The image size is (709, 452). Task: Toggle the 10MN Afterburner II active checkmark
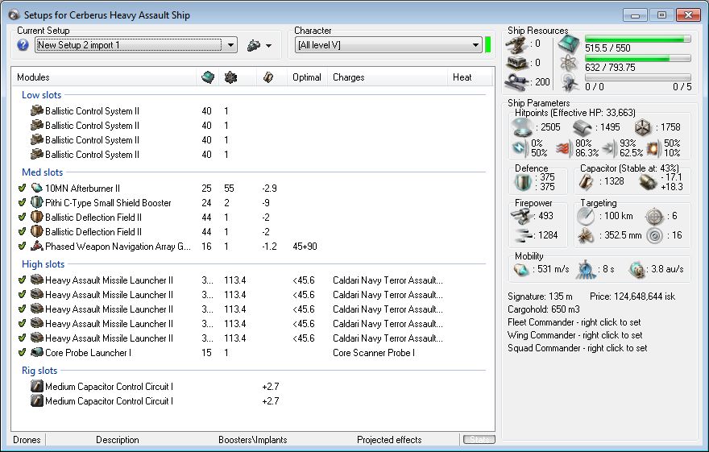[22, 189]
